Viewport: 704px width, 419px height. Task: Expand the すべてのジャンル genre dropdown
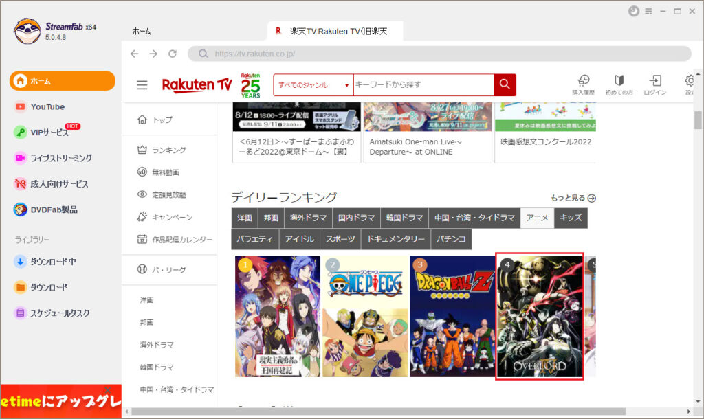pos(313,84)
